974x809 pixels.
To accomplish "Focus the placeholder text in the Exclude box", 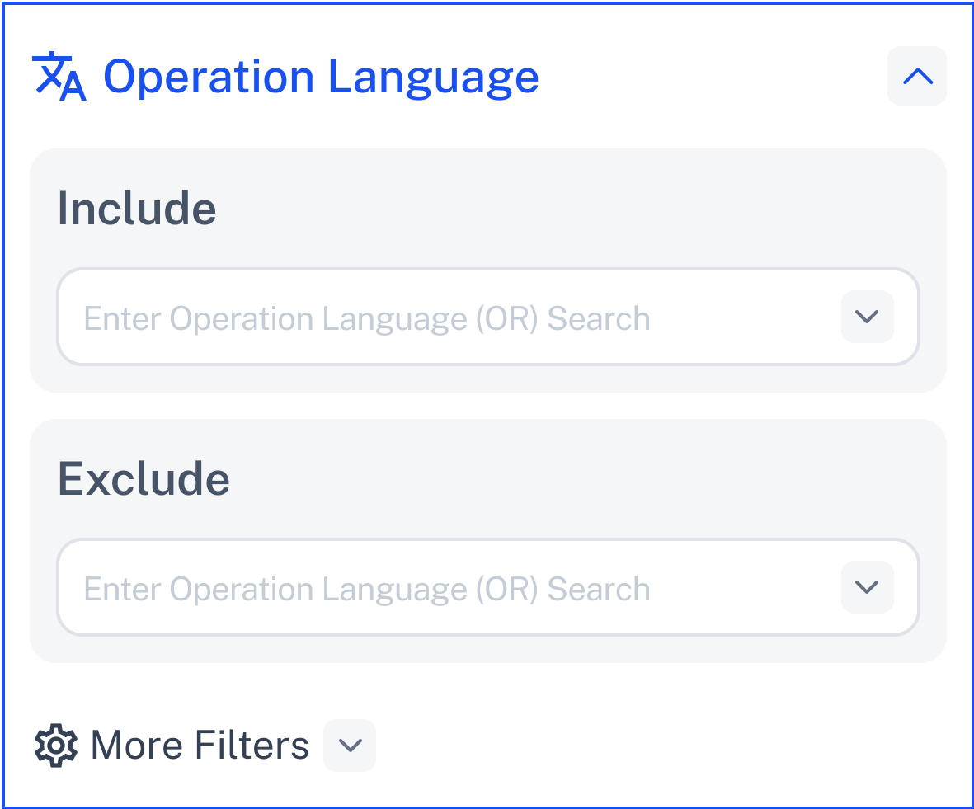I will click(x=367, y=589).
